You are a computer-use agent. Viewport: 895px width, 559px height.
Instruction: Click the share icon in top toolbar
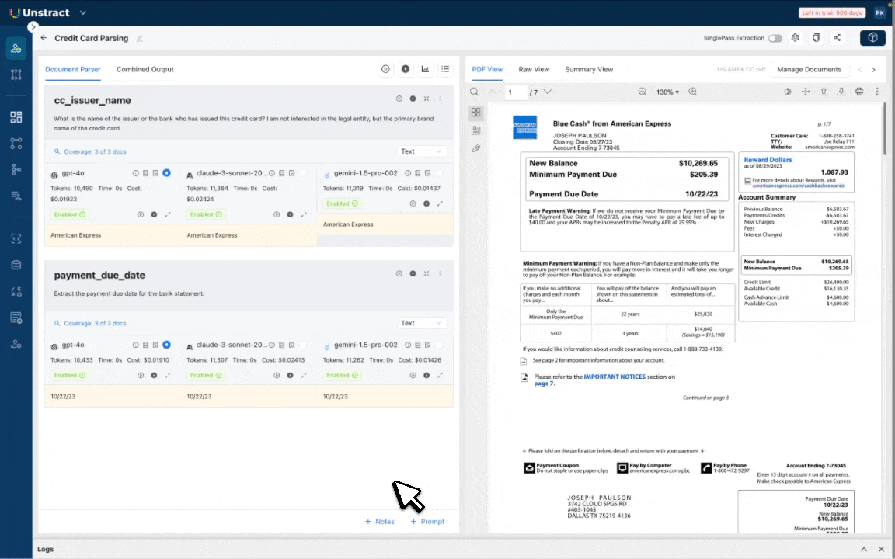[837, 38]
